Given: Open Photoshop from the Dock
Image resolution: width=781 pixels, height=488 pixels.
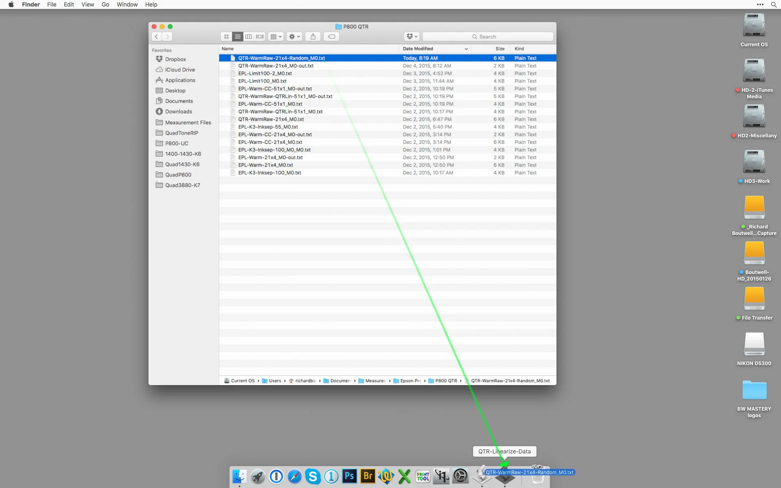Looking at the screenshot, I should (x=349, y=476).
